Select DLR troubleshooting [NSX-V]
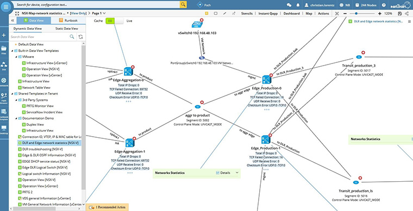 click(x=42, y=149)
